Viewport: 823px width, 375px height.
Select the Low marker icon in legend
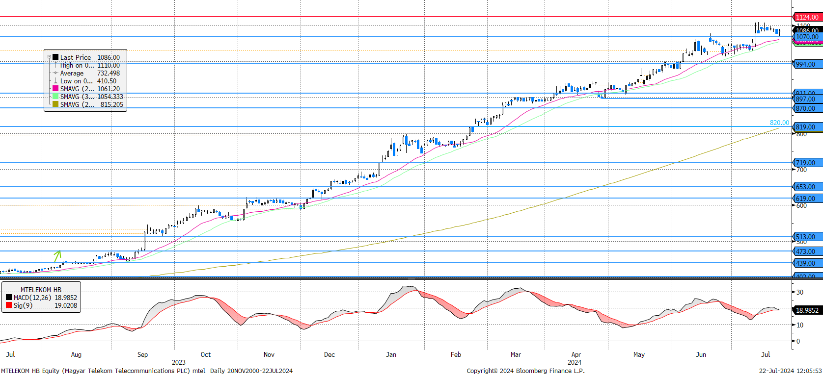[55, 80]
